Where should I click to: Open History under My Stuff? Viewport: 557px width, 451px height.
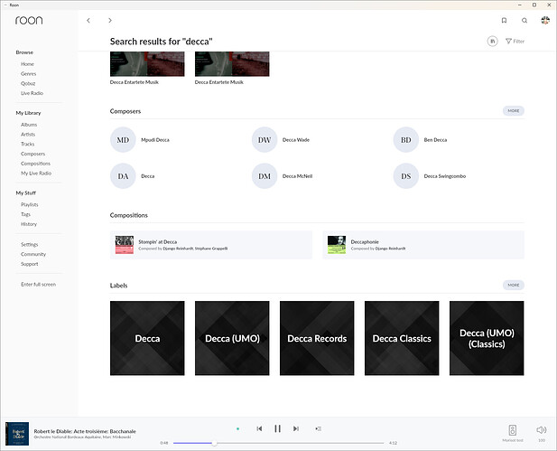coord(29,224)
